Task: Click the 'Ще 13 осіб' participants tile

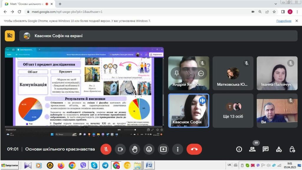Action: click(233, 110)
